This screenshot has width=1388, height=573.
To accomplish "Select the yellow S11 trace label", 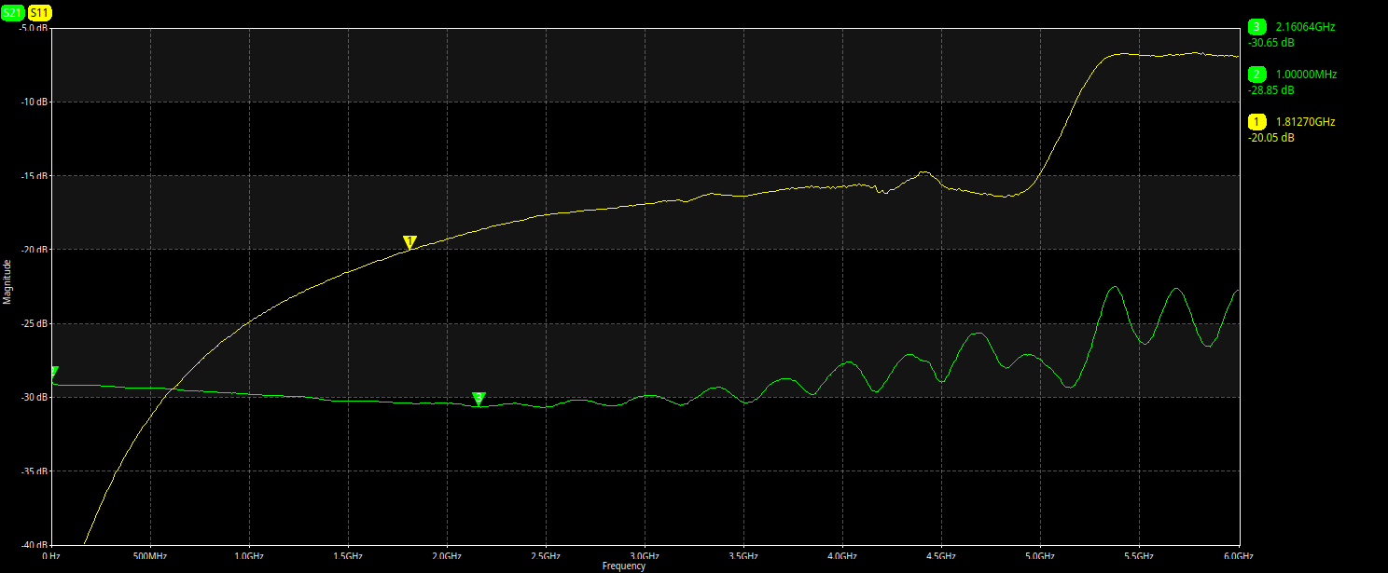I will coord(40,13).
